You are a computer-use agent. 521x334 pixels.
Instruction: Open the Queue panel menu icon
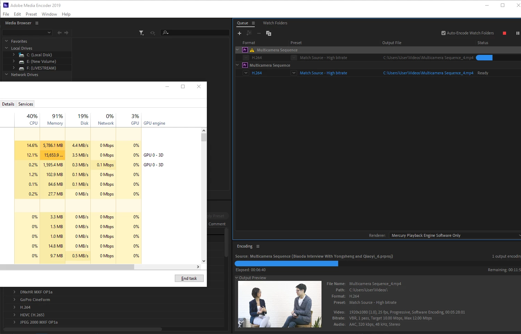[253, 23]
